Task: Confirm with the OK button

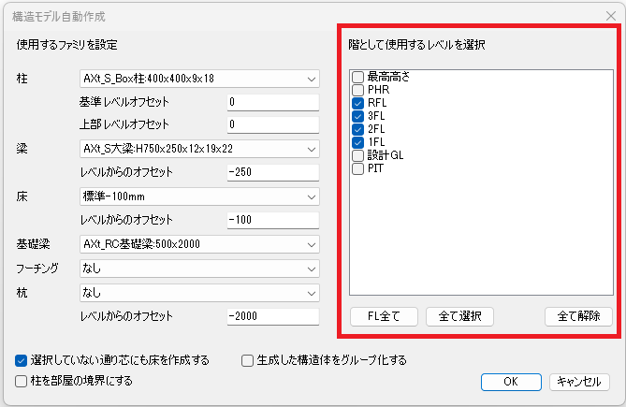Action: click(511, 382)
